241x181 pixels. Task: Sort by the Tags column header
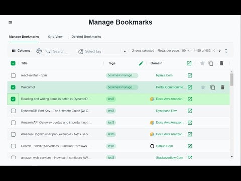point(112,63)
